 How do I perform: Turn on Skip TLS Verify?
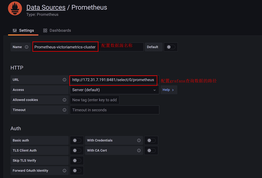coord(77,160)
